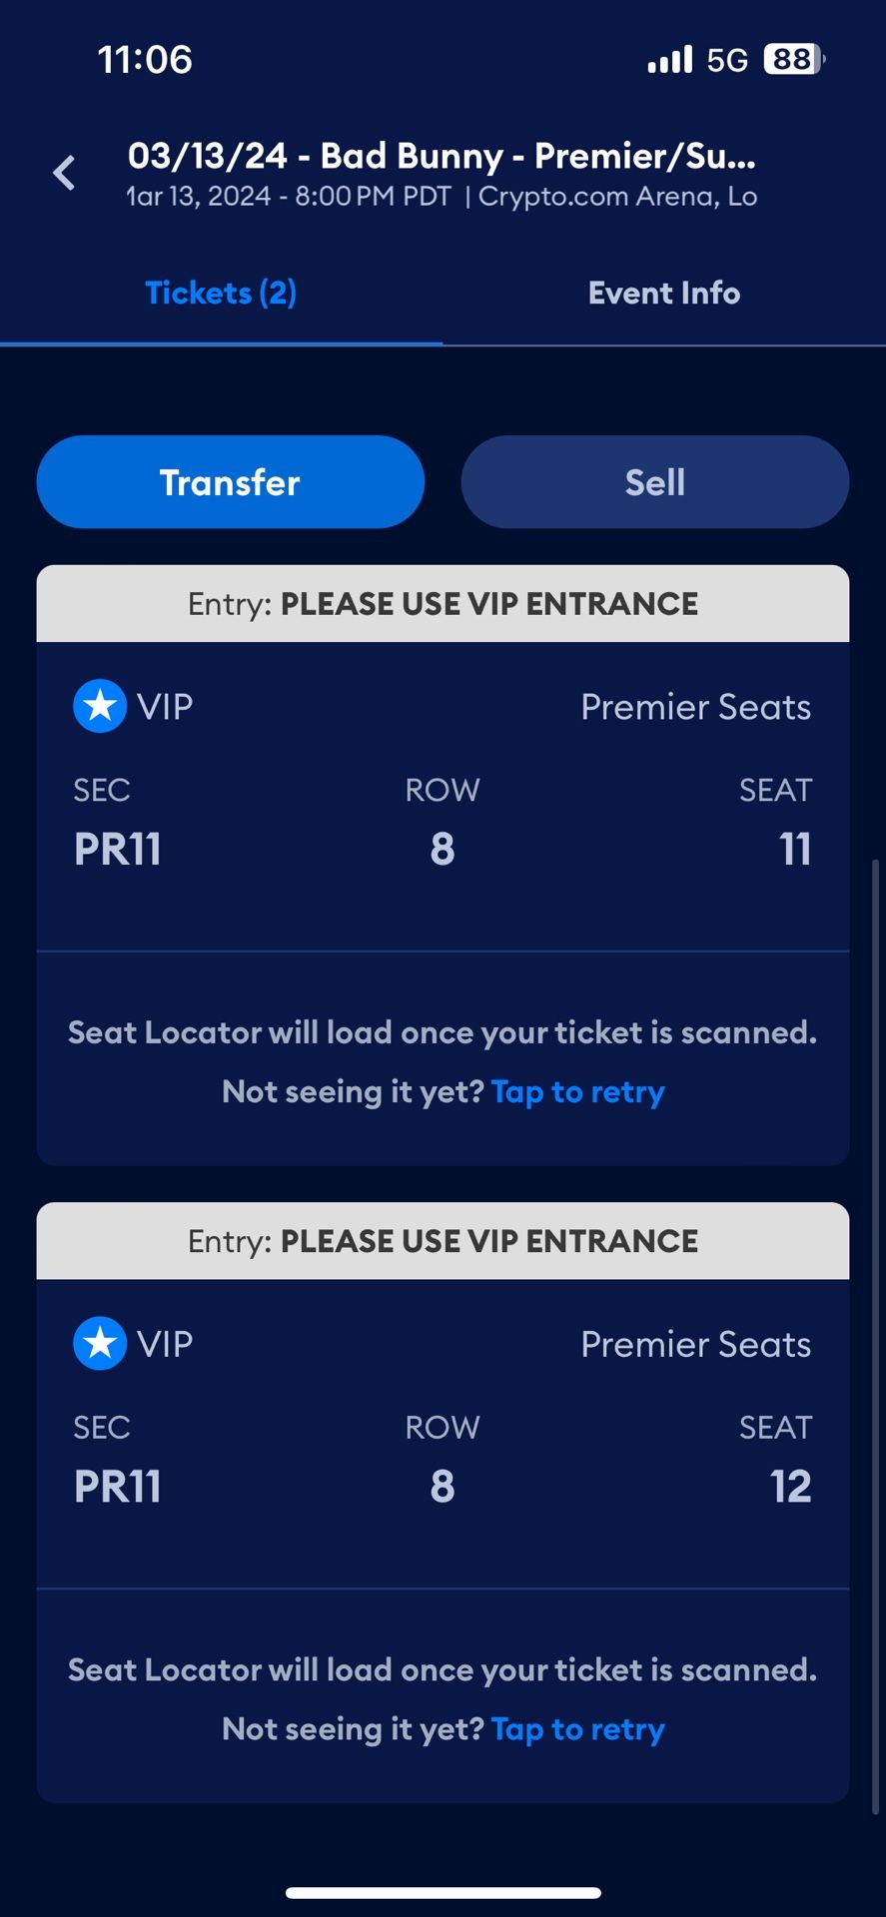Tap the home indicator bar

click(443, 1892)
